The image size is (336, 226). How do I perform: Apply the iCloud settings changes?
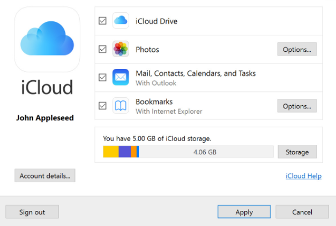click(x=244, y=212)
